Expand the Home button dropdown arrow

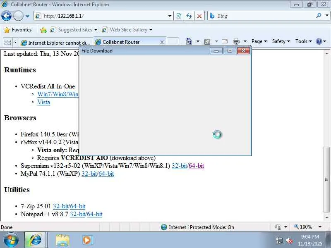pyautogui.click(x=198, y=41)
